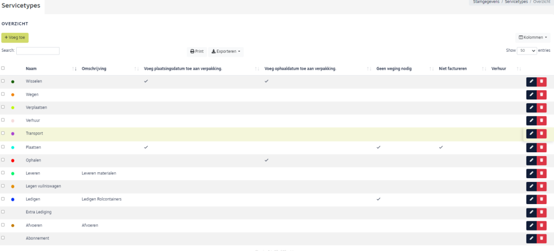Click the red delete icon for Wegen
This screenshot has width=554, height=251.
[542, 94]
